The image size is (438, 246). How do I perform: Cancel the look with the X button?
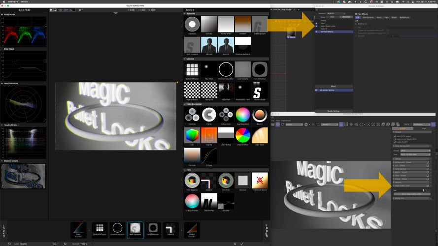(235, 244)
